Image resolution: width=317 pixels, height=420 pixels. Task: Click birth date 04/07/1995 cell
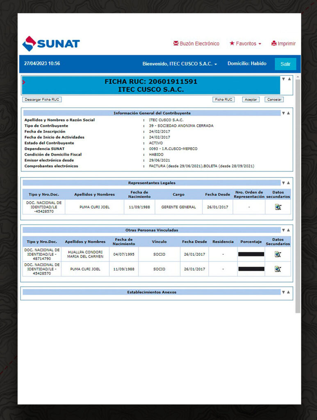click(124, 254)
